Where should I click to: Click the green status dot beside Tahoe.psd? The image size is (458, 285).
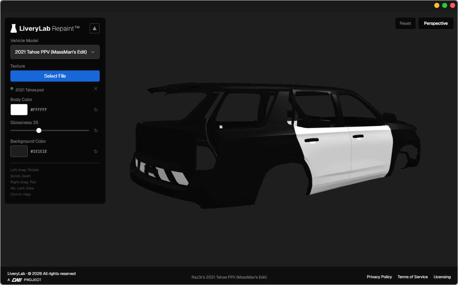[12, 88]
